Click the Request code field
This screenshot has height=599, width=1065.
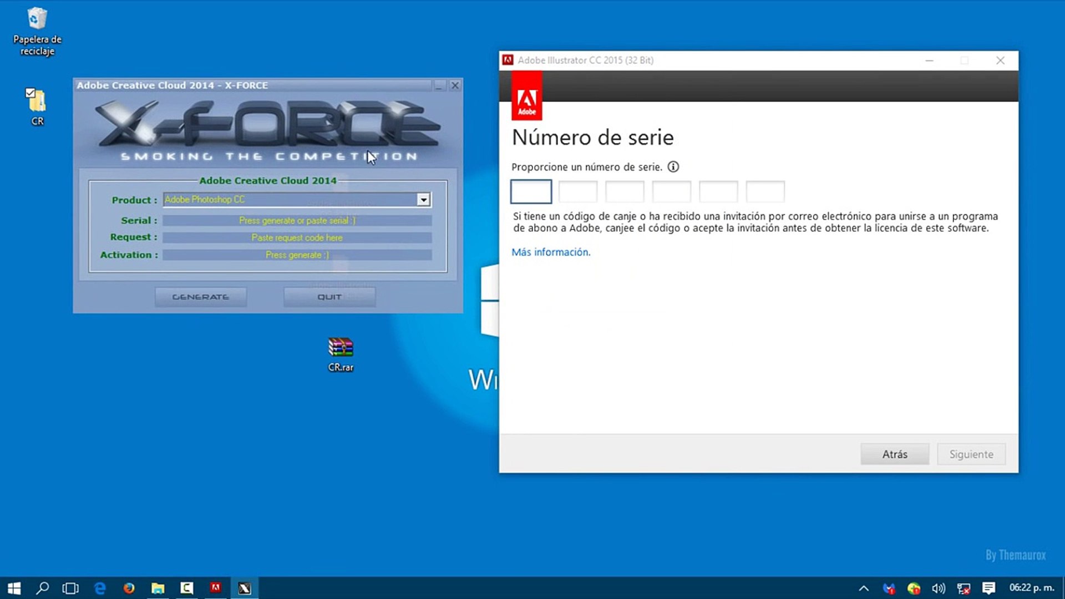pyautogui.click(x=297, y=237)
